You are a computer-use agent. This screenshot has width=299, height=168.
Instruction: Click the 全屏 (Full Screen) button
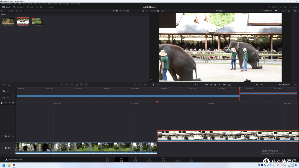coord(283,7)
